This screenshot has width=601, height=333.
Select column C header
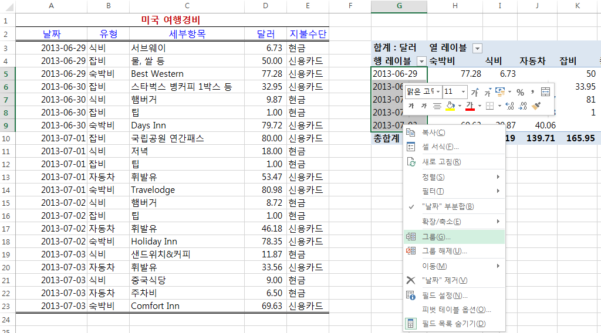(187, 6)
